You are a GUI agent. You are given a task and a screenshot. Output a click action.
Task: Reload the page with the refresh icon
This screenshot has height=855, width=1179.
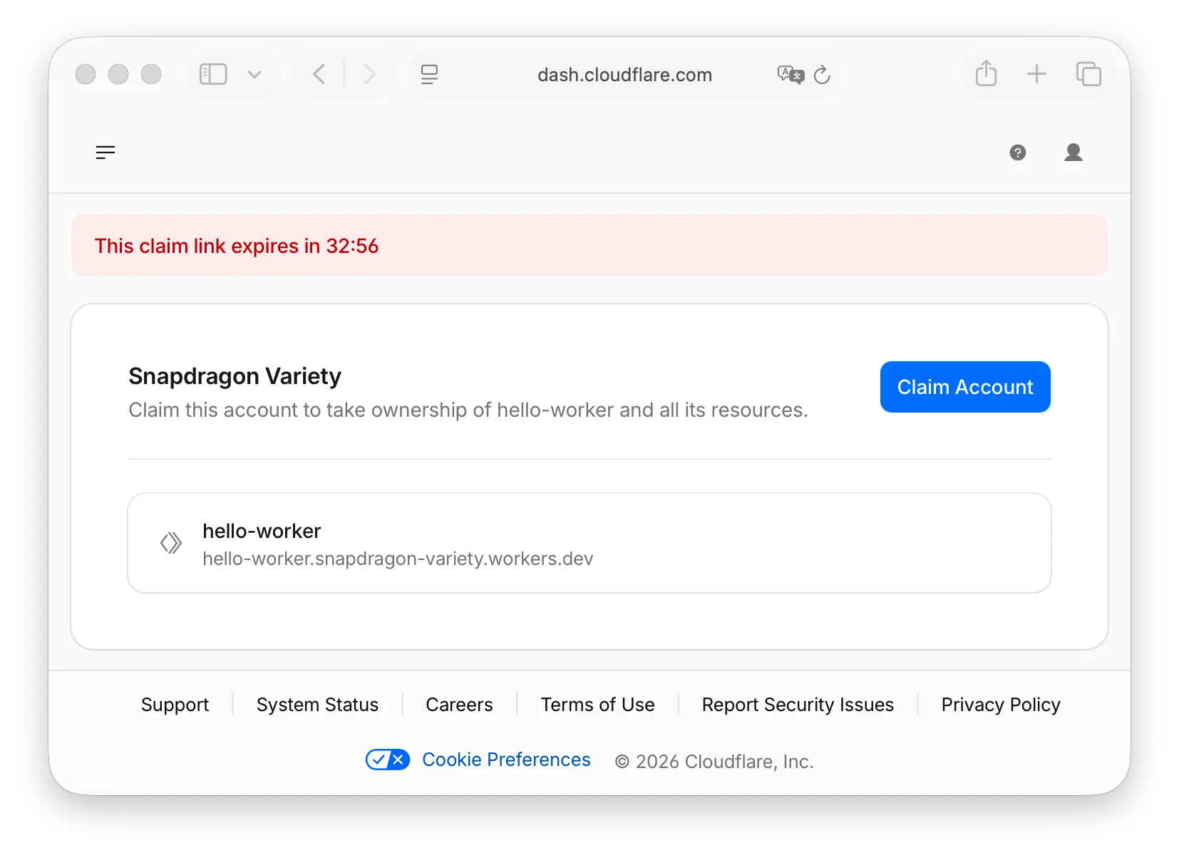(822, 74)
